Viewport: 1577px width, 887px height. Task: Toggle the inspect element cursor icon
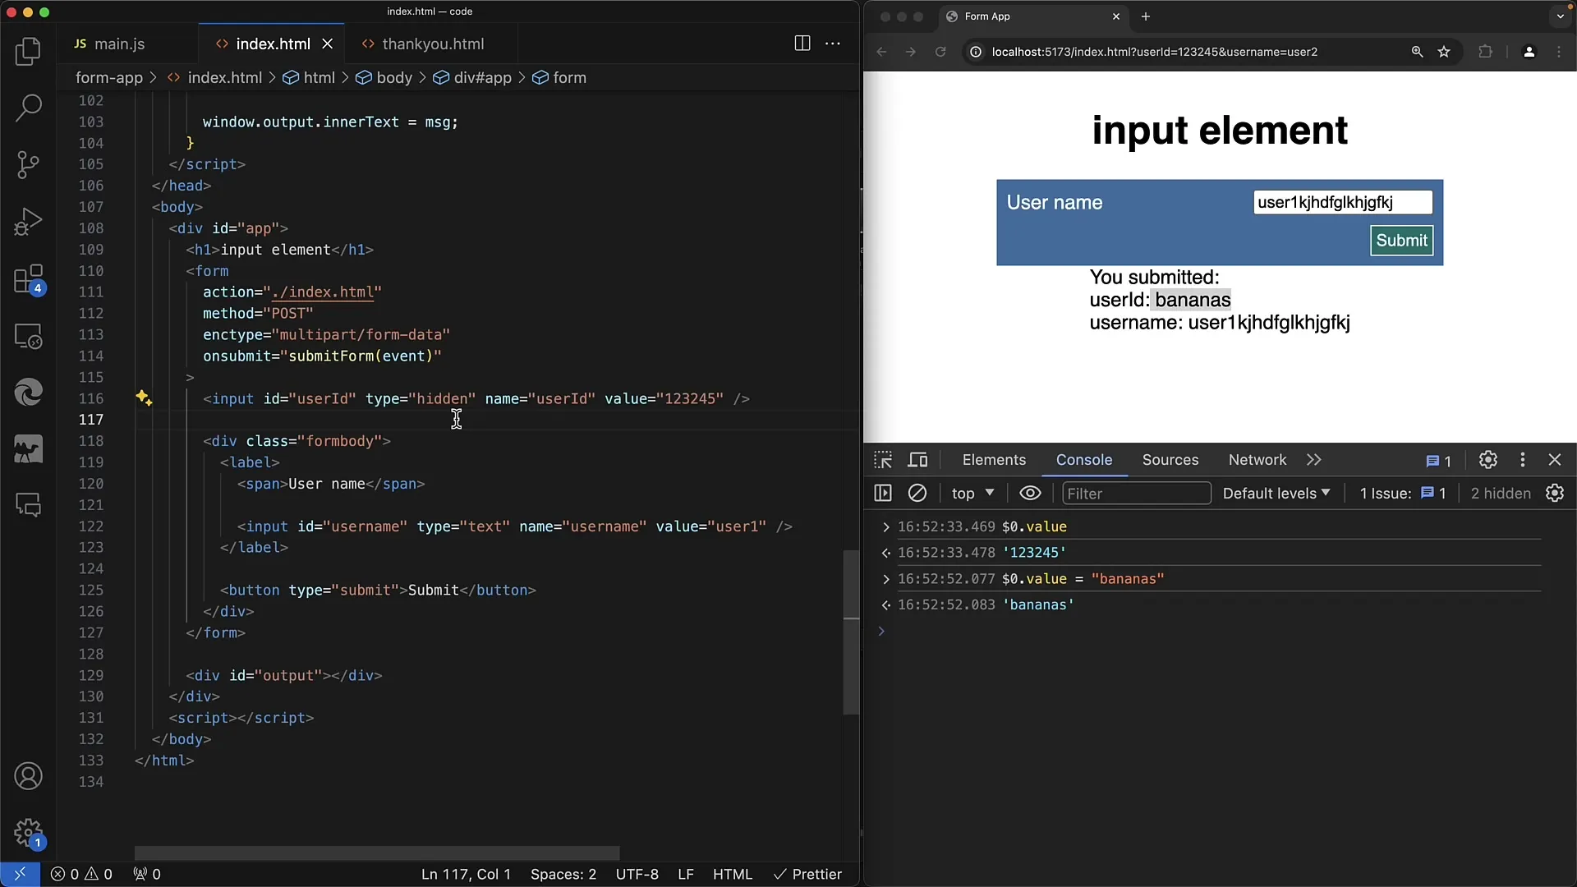click(883, 459)
